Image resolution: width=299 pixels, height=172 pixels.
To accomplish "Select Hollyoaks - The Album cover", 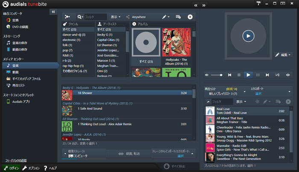I will (176, 42).
